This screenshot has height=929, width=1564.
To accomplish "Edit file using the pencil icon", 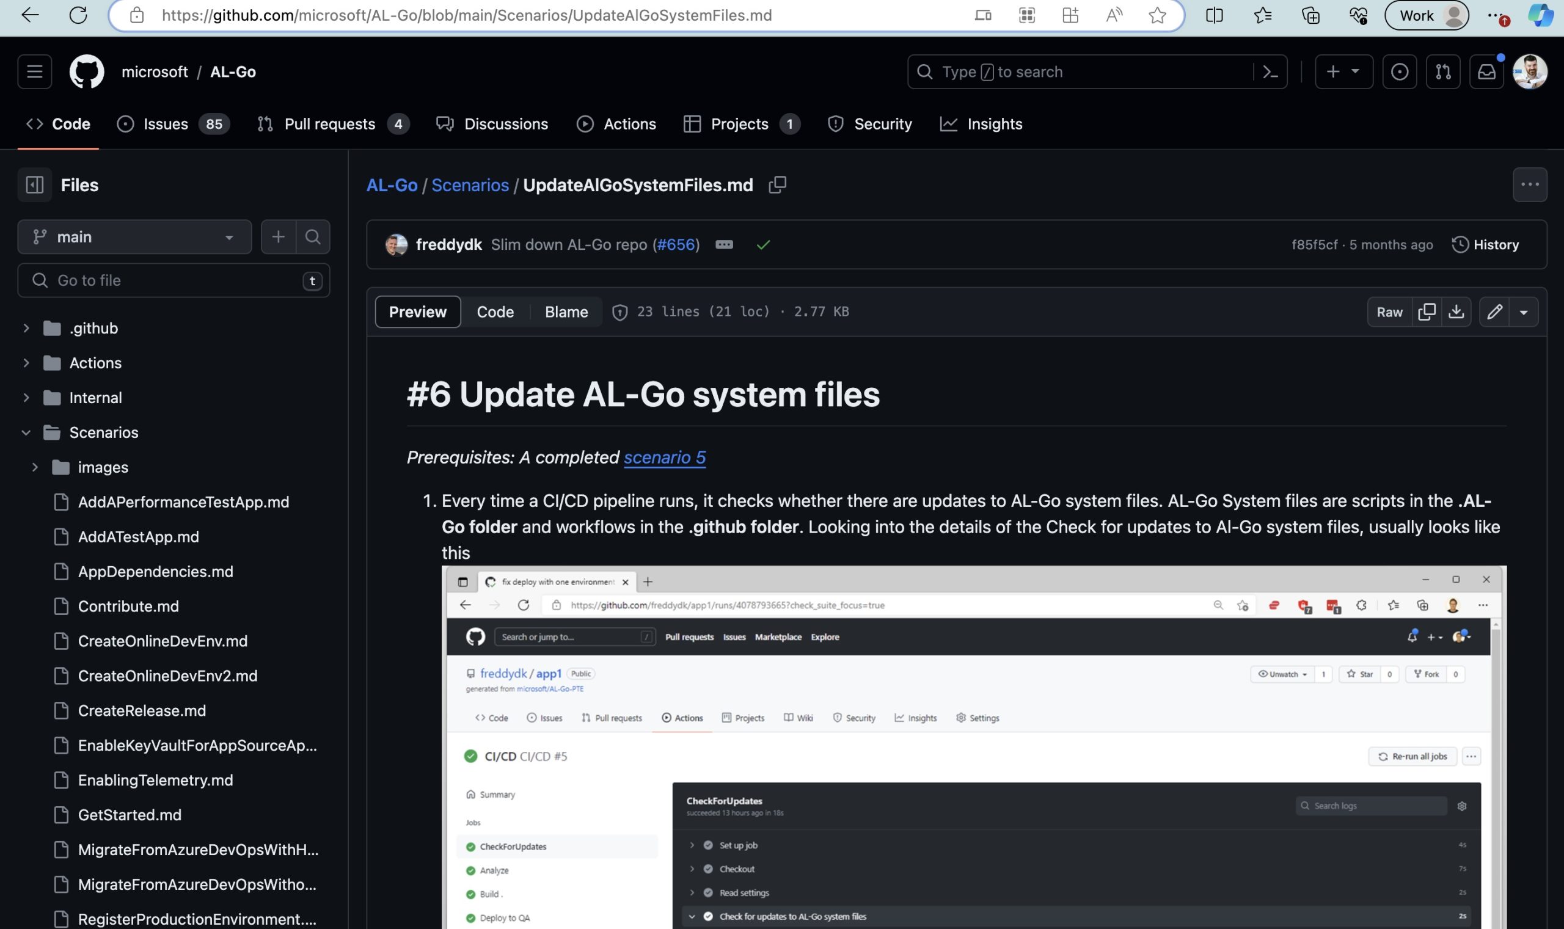I will pyautogui.click(x=1494, y=311).
